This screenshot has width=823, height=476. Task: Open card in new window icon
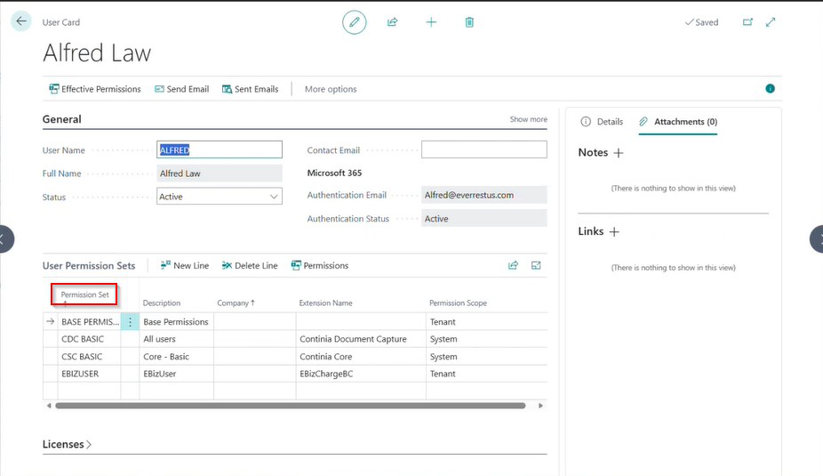[x=747, y=22]
